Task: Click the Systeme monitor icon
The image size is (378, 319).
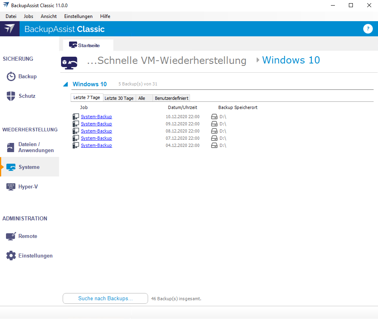Action: click(11, 167)
